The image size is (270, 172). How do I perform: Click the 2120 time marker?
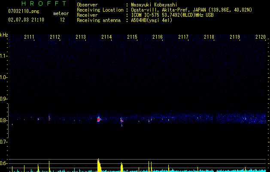tap(261, 37)
